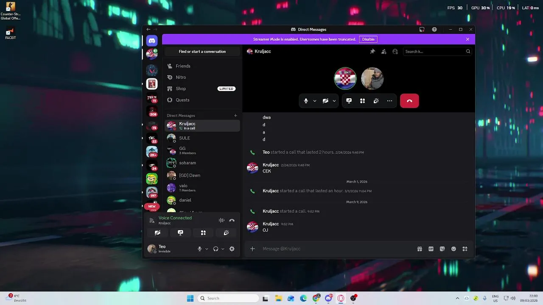
Task: Open output device arrow beside headphones icon
Action: [223, 249]
